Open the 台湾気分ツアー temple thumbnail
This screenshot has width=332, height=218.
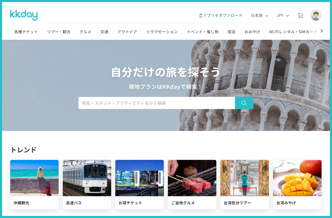245,178
